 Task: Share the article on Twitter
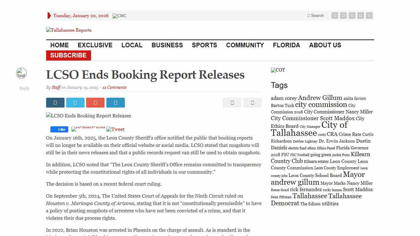pos(75,103)
